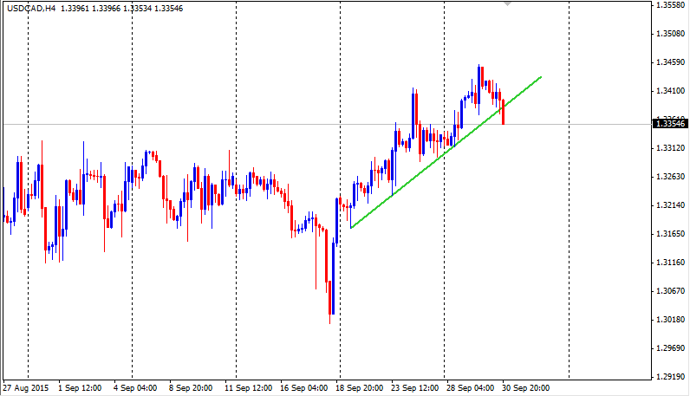The width and height of the screenshot is (690, 396).
Task: Click the 1.34590 price axis label
Action: (670, 62)
